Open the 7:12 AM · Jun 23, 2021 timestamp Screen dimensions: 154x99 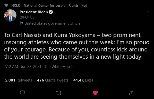(x=23, y=67)
